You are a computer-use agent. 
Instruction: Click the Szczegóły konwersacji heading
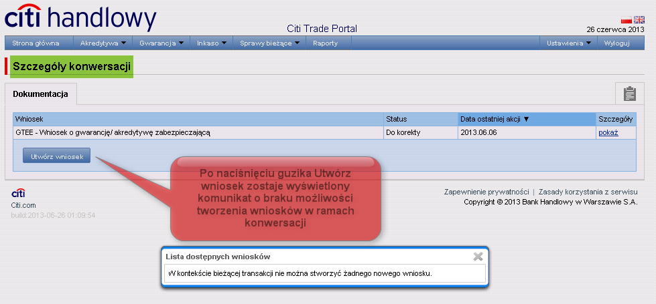point(72,66)
